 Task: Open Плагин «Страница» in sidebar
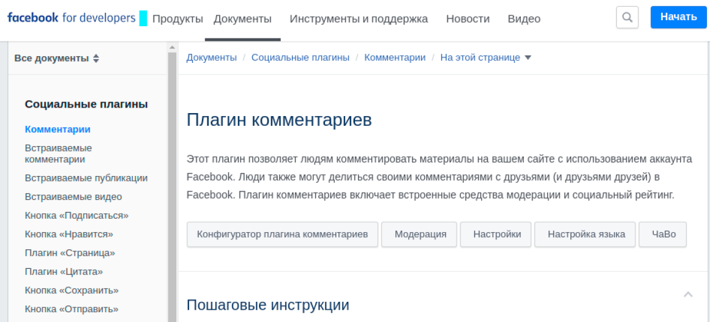coord(70,253)
